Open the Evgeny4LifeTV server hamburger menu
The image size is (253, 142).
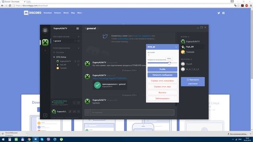tap(77, 28)
